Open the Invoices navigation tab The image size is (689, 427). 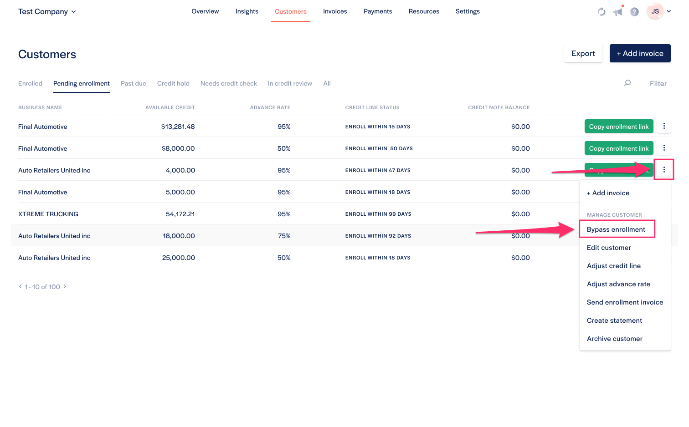click(335, 11)
